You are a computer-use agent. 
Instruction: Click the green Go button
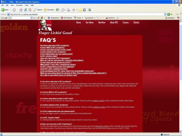pos(170,14)
